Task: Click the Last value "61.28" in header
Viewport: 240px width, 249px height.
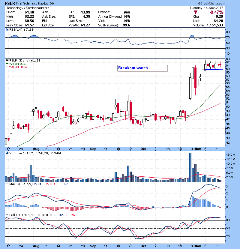Action: coord(218,21)
